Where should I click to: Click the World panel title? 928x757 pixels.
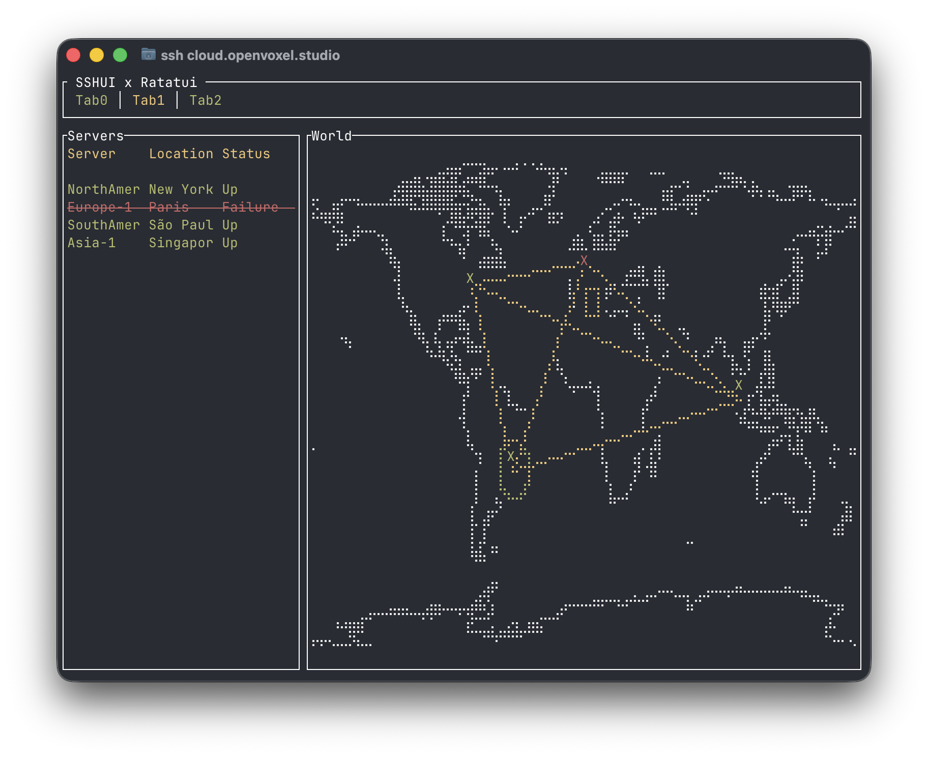pyautogui.click(x=332, y=136)
